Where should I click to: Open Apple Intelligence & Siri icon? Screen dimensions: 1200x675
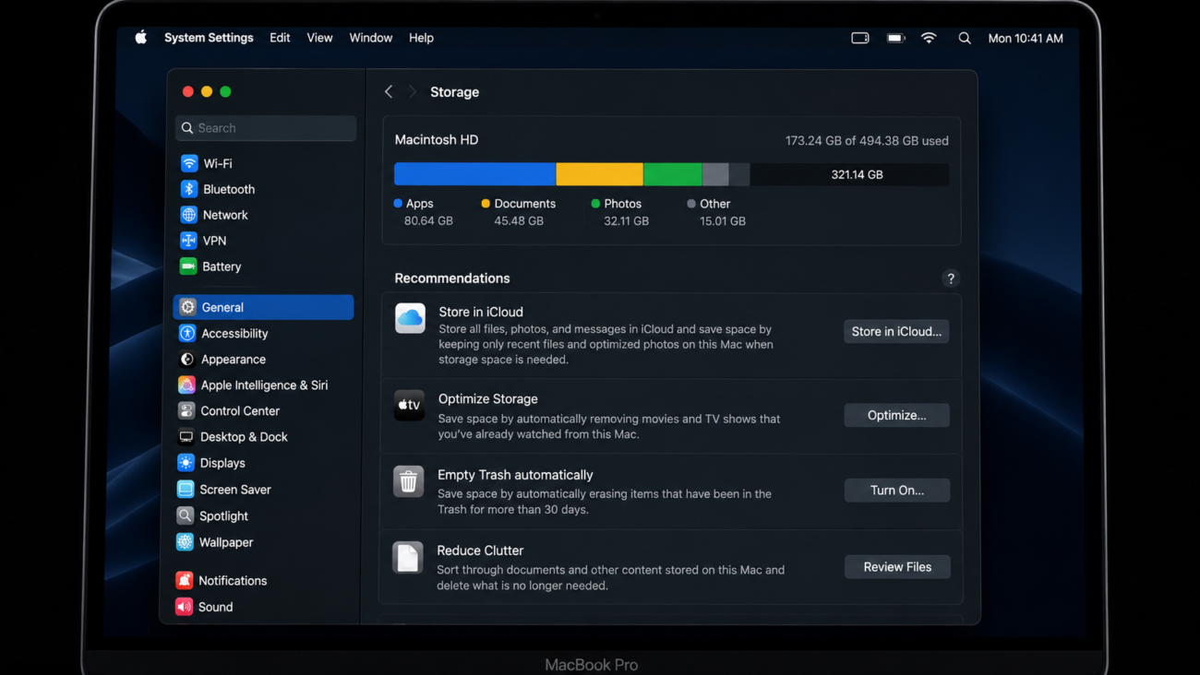point(186,385)
